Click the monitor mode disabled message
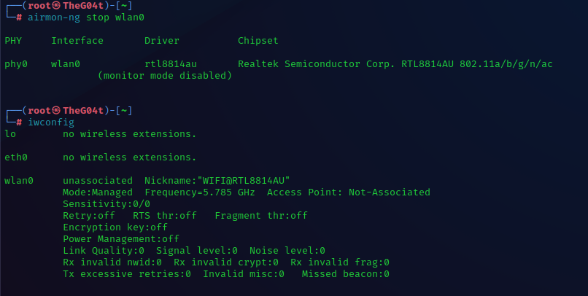This screenshot has width=588, height=296. (165, 76)
